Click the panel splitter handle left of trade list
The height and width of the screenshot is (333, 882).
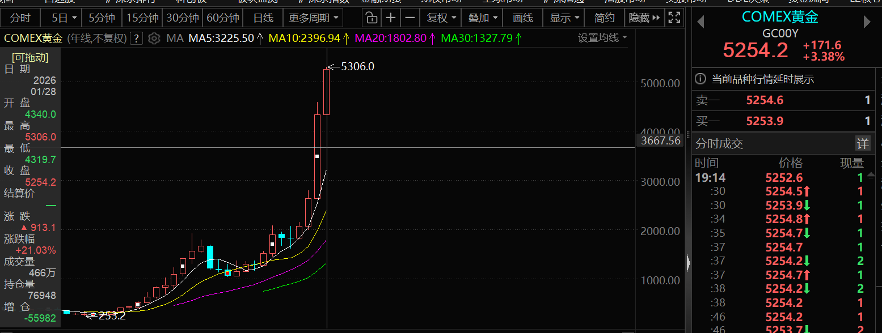point(687,263)
